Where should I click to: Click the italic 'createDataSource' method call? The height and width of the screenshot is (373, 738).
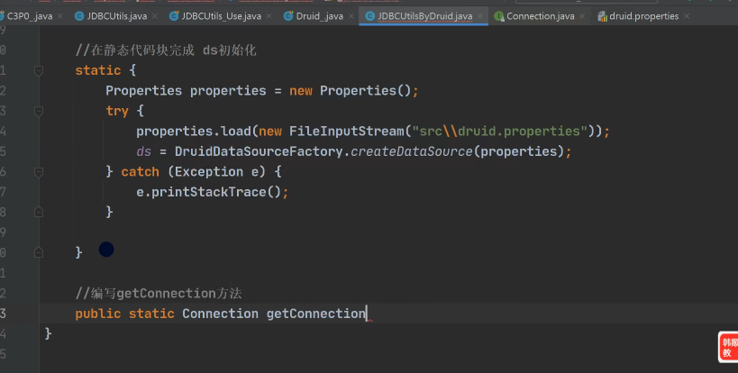[x=412, y=151]
